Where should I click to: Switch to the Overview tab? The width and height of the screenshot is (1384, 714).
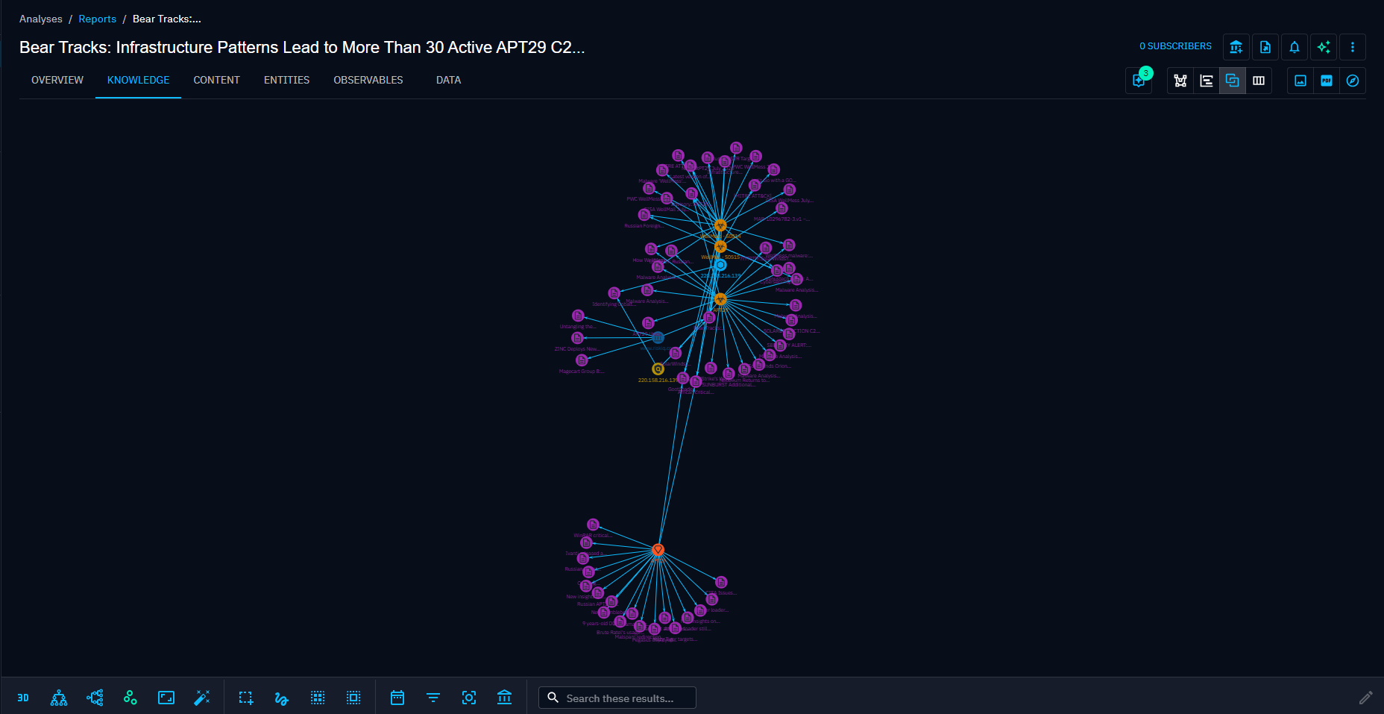57,80
